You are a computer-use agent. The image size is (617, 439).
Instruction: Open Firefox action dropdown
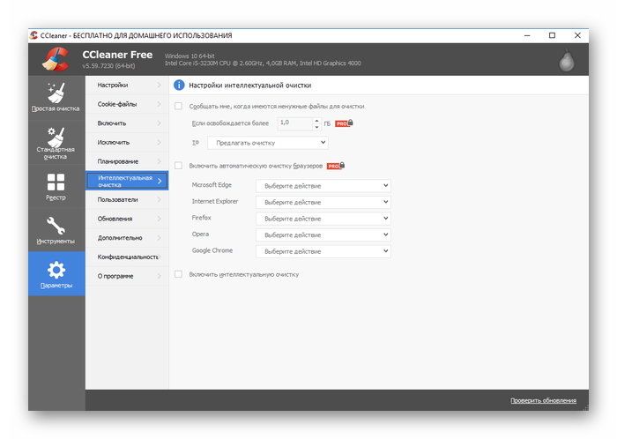pos(323,219)
